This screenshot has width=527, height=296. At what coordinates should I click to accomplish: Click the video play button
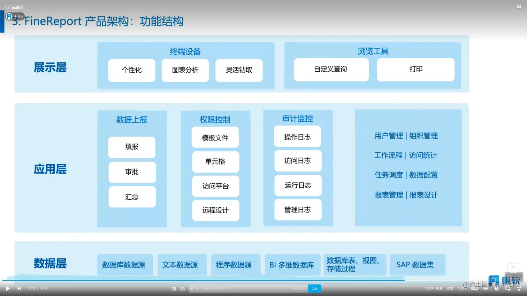(8, 288)
